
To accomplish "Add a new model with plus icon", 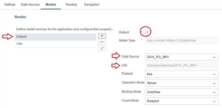I will pyautogui.click(x=102, y=36).
